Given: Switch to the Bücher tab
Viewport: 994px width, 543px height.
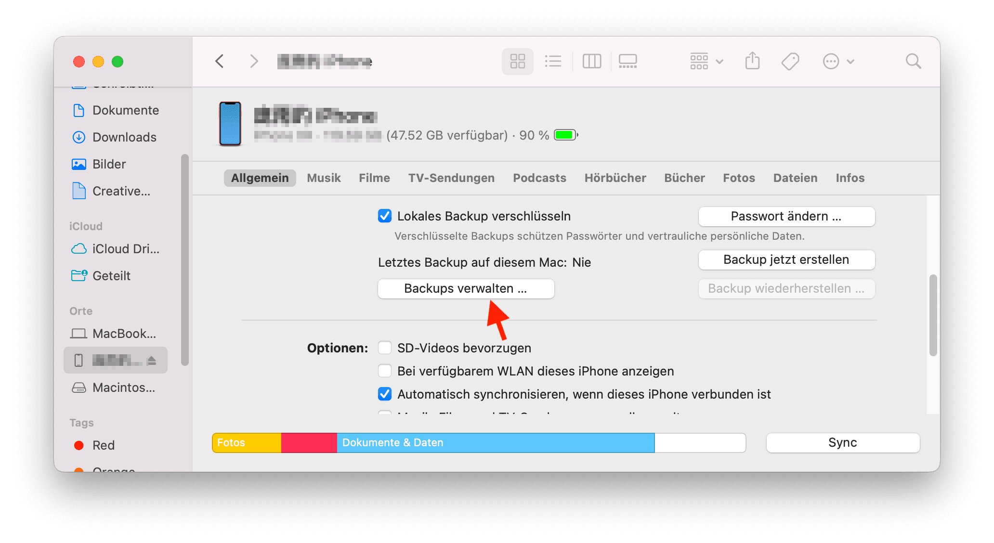Looking at the screenshot, I should coord(684,178).
